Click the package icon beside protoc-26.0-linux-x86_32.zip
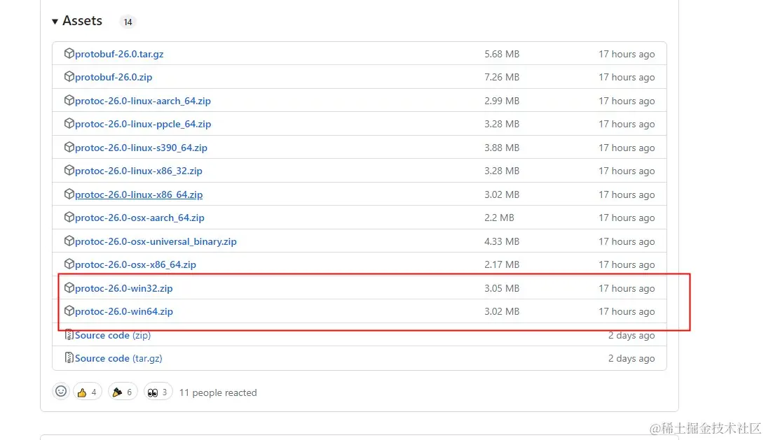Image resolution: width=766 pixels, height=440 pixels. tap(69, 170)
